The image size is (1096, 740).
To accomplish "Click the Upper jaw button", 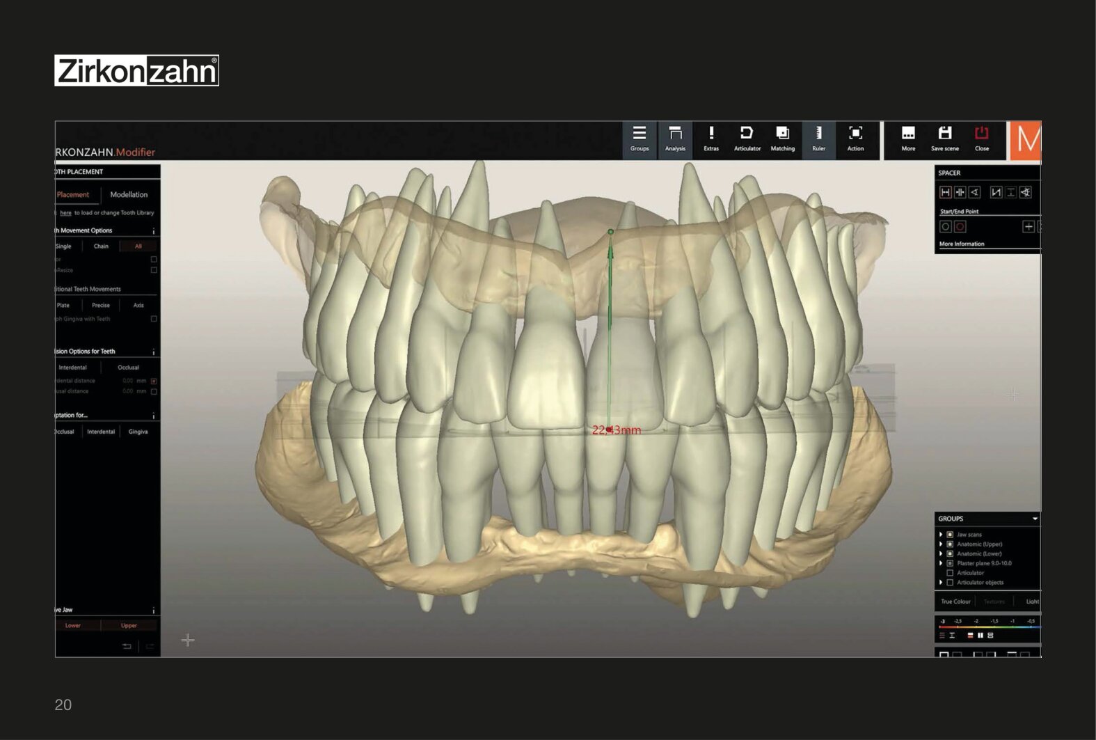I will (129, 625).
